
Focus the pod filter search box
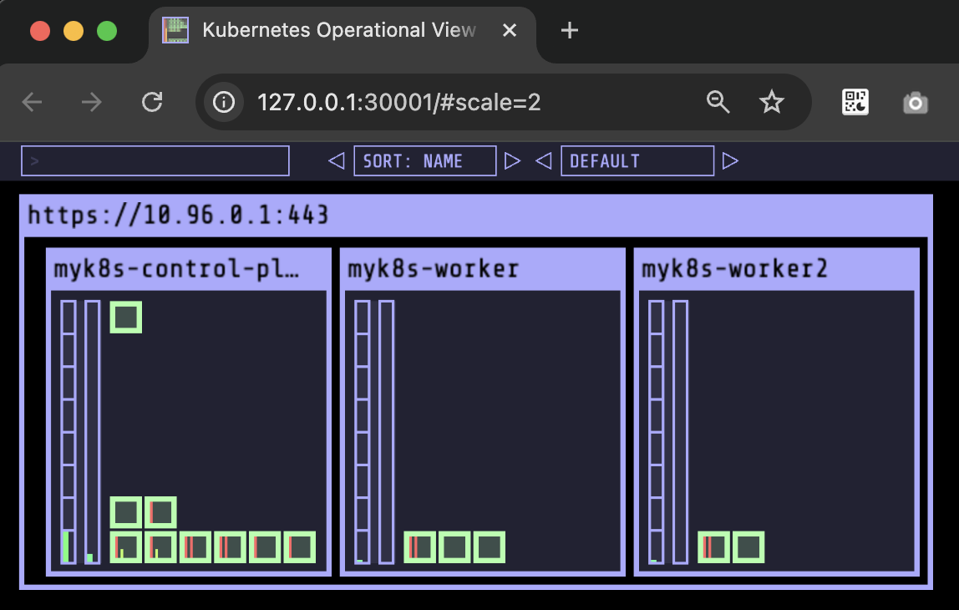coord(155,161)
